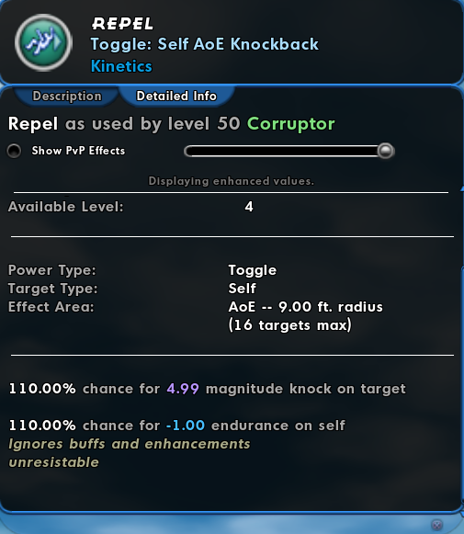Screen dimensions: 464x534
Task: Click the Target Type value Self
Action: [242, 289]
